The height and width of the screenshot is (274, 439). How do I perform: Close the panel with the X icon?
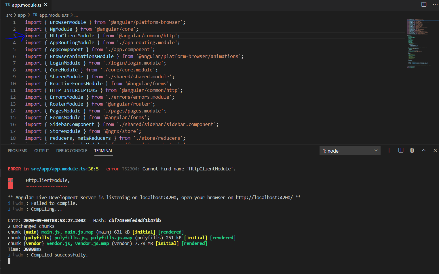tap(435, 150)
